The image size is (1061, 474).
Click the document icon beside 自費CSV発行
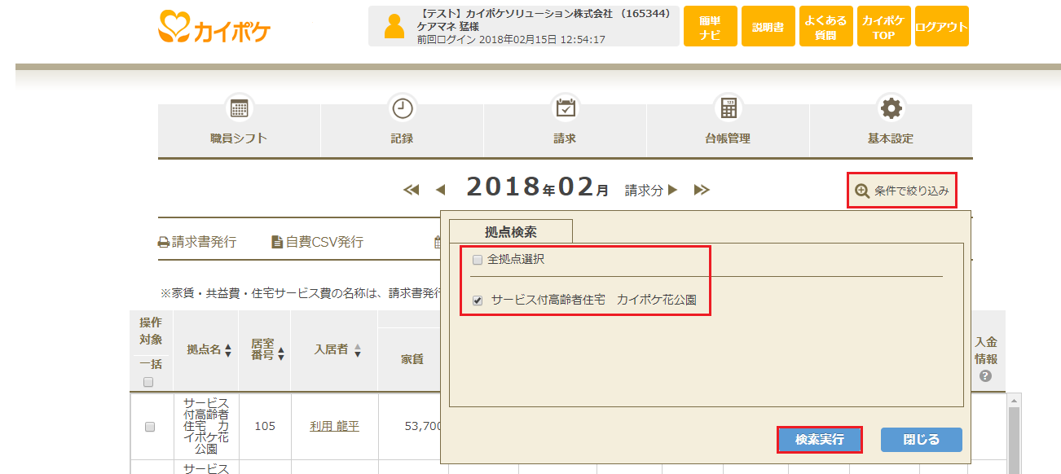tap(277, 242)
